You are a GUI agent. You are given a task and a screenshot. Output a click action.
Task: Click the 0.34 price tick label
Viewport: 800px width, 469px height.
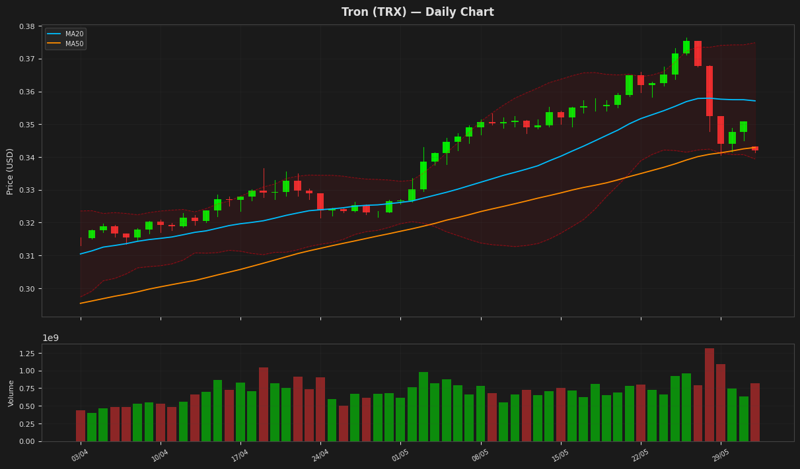click(x=26, y=158)
